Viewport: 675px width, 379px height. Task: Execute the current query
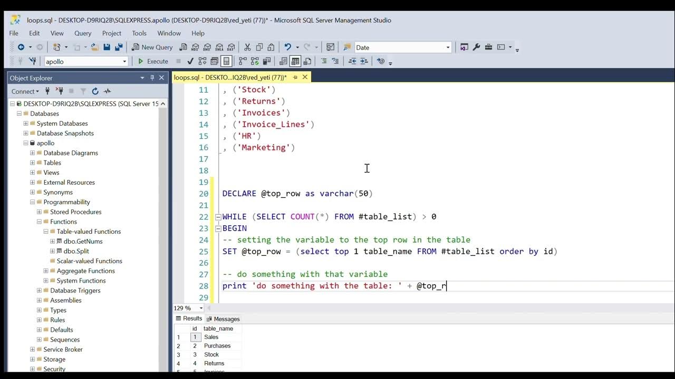coord(153,61)
